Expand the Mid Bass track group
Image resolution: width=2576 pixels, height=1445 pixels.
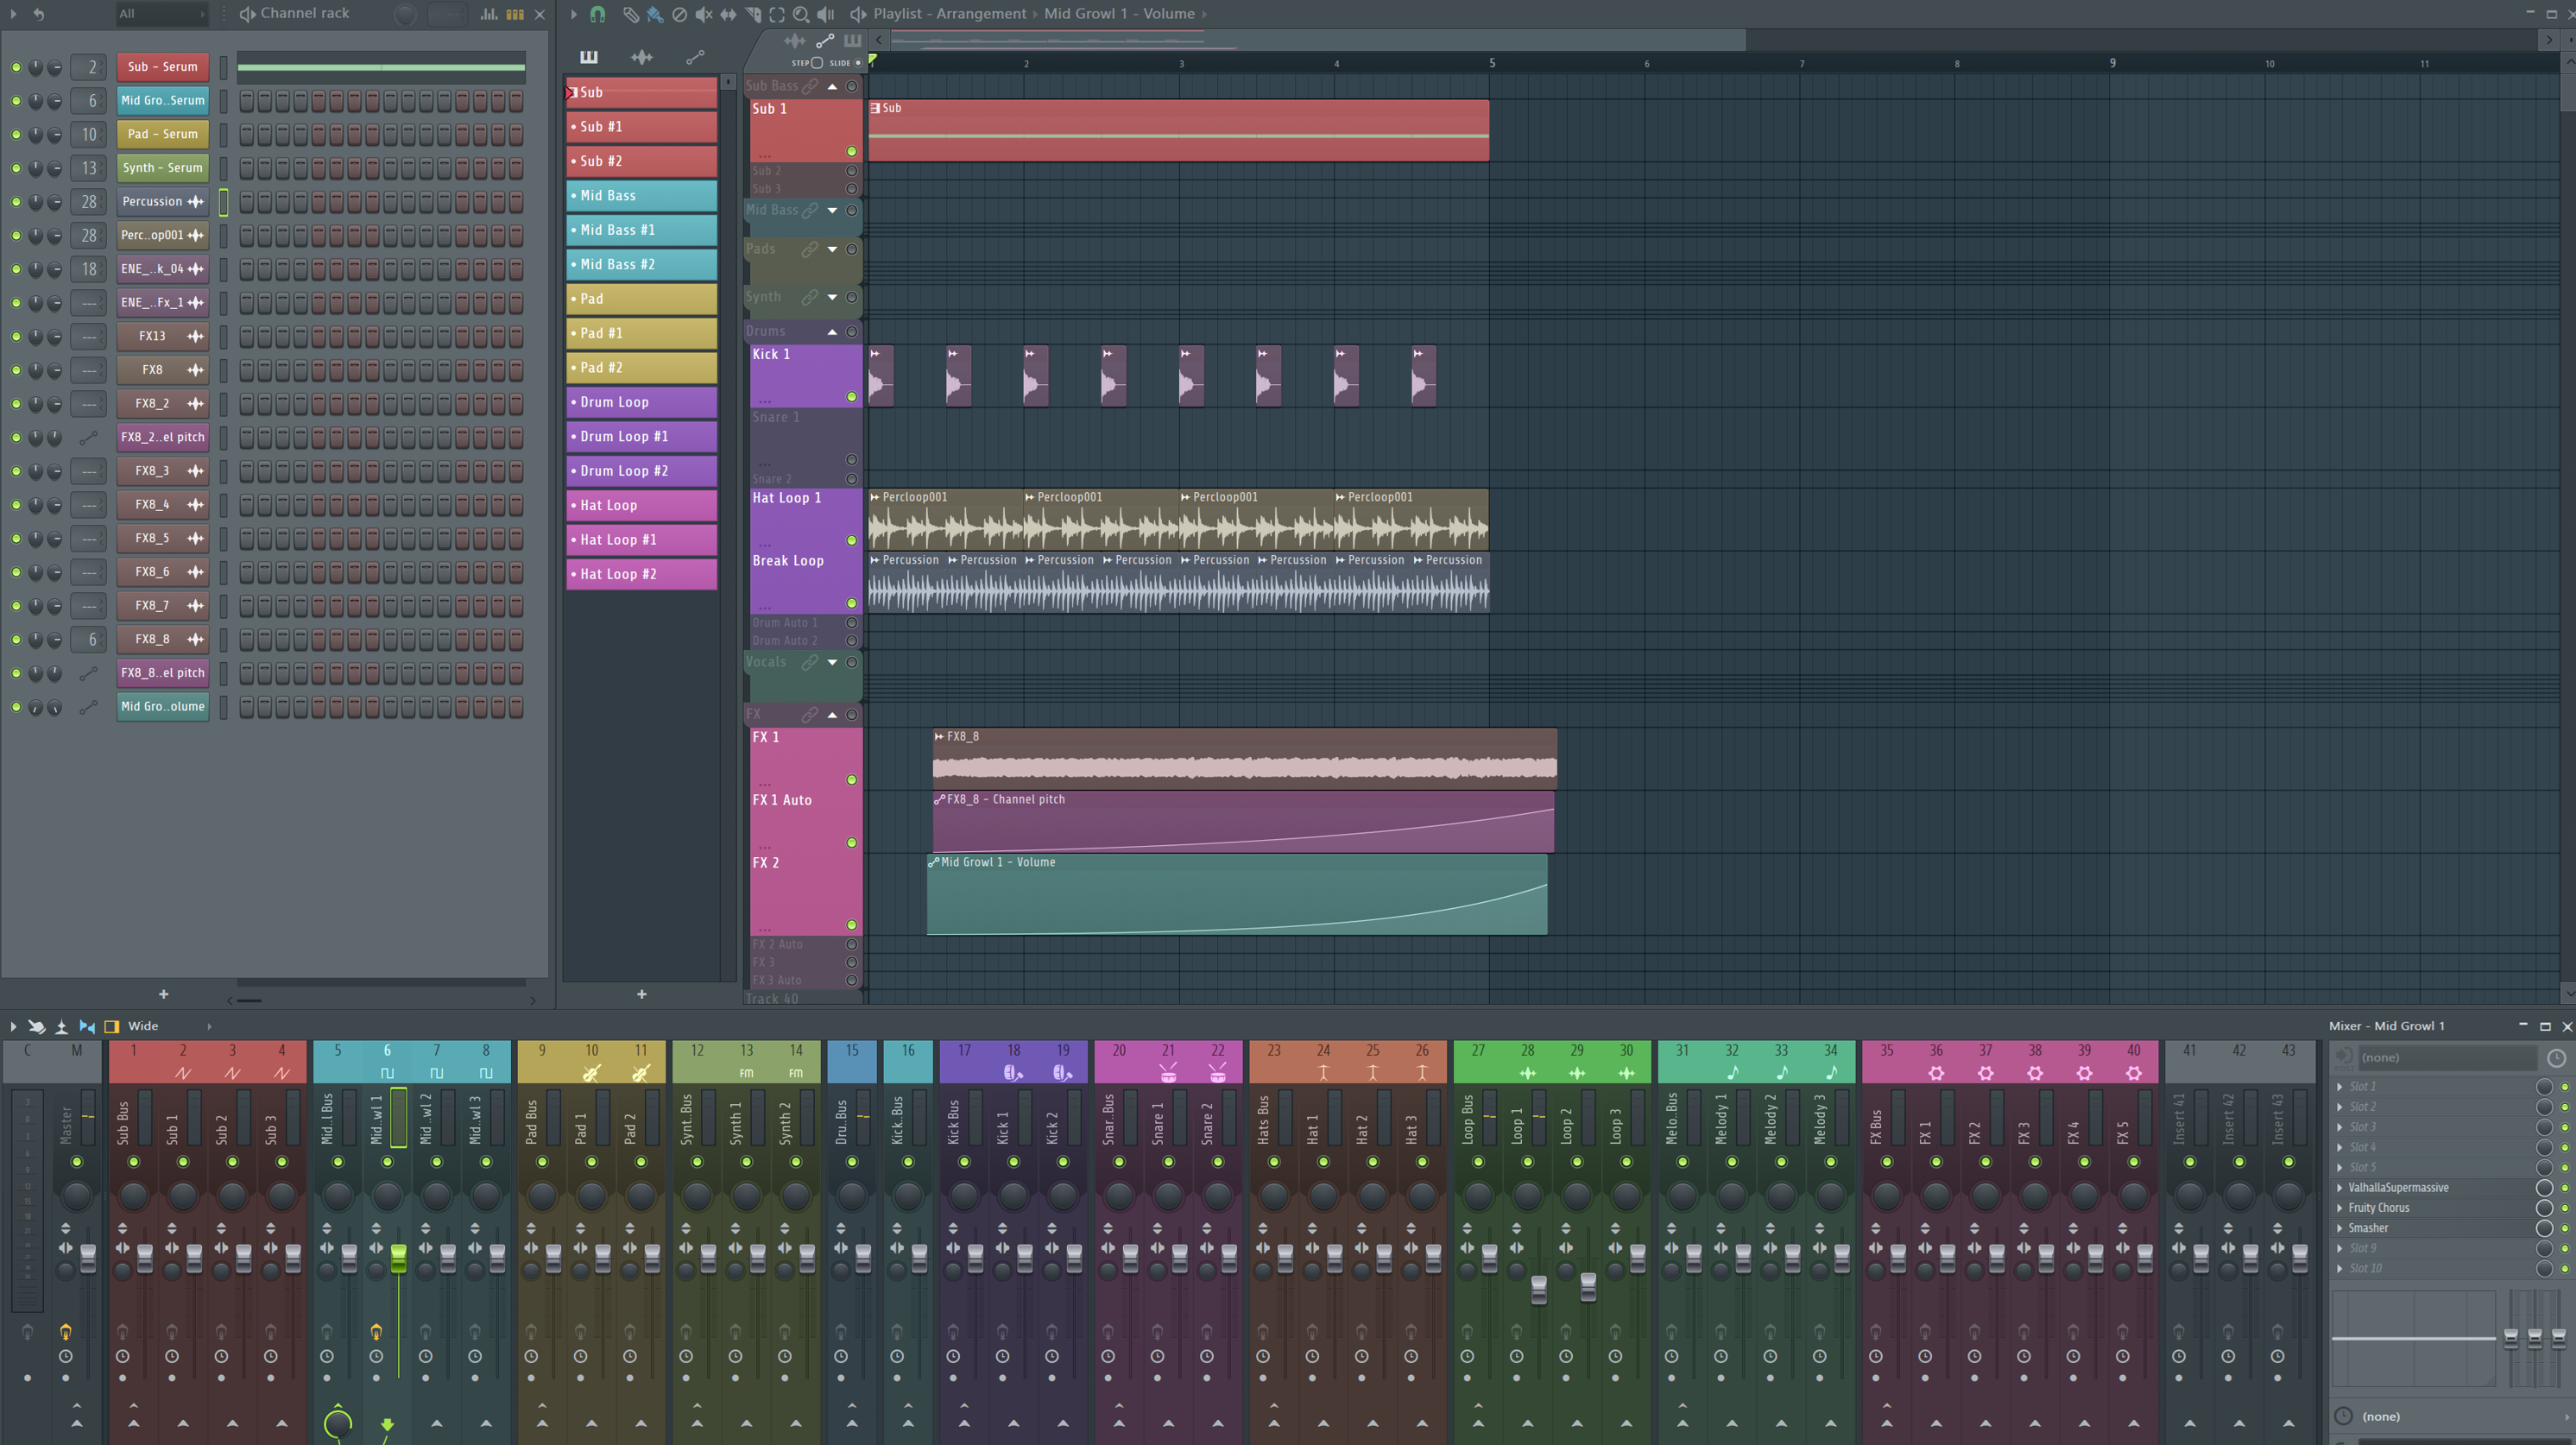(832, 210)
